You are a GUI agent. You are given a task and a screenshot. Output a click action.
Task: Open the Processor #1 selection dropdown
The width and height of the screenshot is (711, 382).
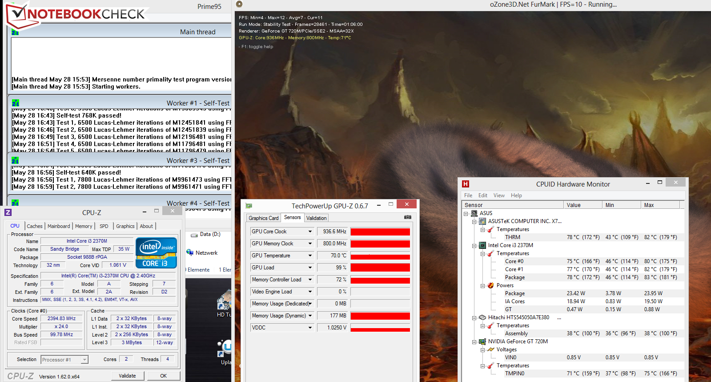[x=84, y=360]
